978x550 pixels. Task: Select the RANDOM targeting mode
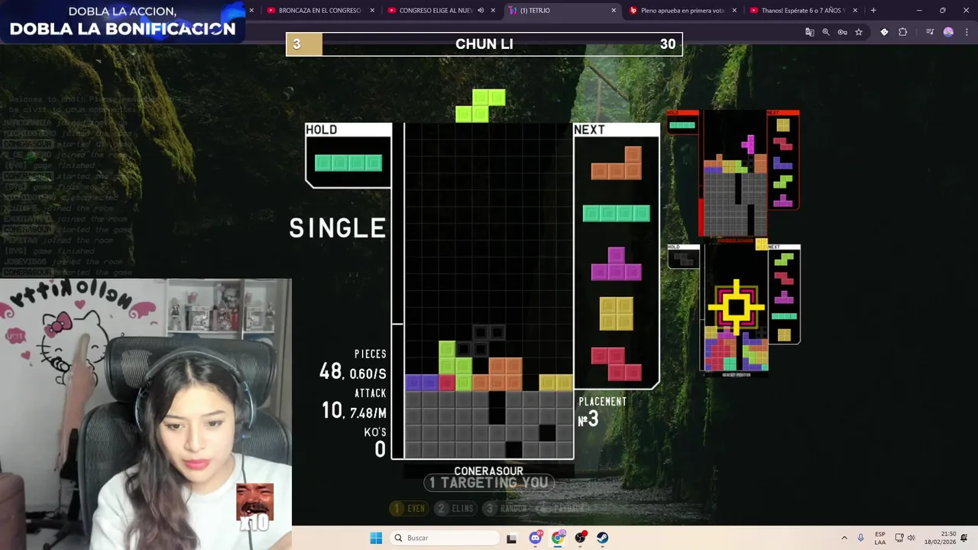505,508
